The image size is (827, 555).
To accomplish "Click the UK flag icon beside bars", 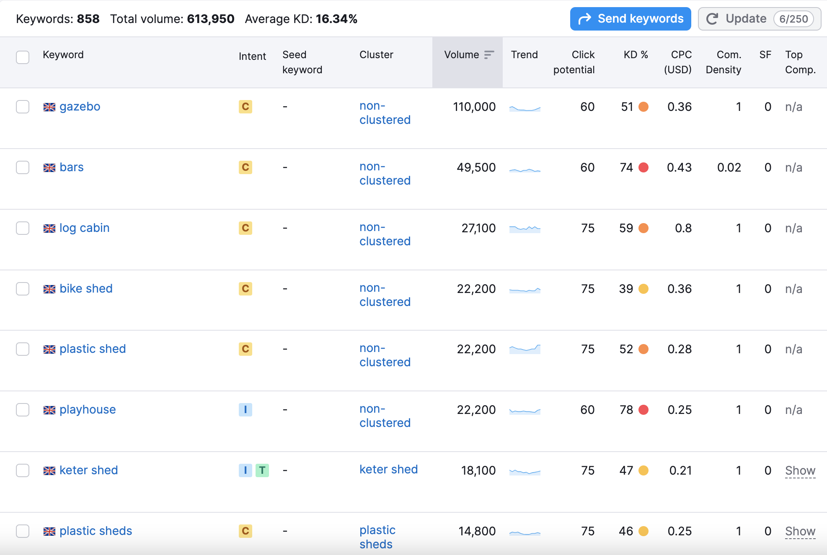I will (49, 168).
